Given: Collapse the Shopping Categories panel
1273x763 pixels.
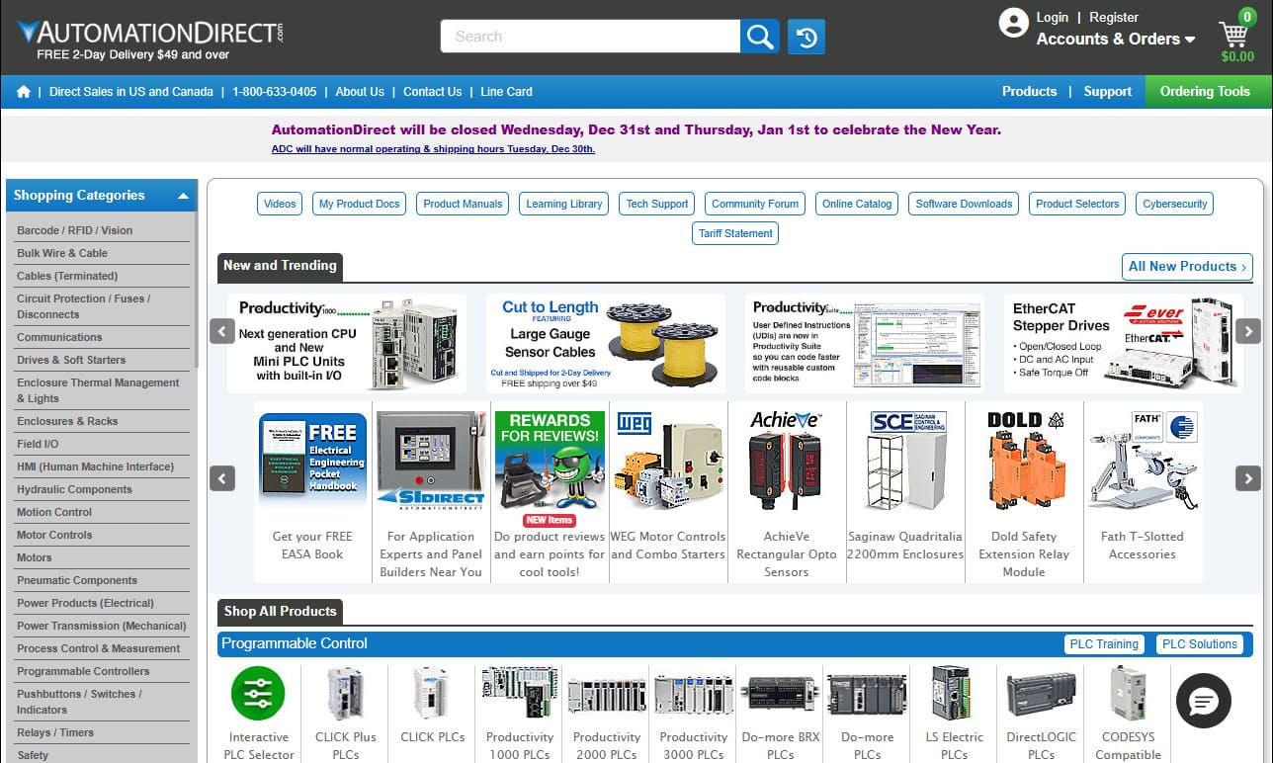Looking at the screenshot, I should 183,195.
